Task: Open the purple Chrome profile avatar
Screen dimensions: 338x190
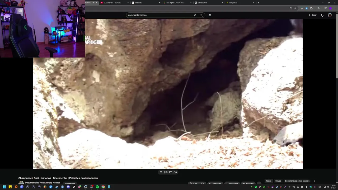Action: point(330,8)
